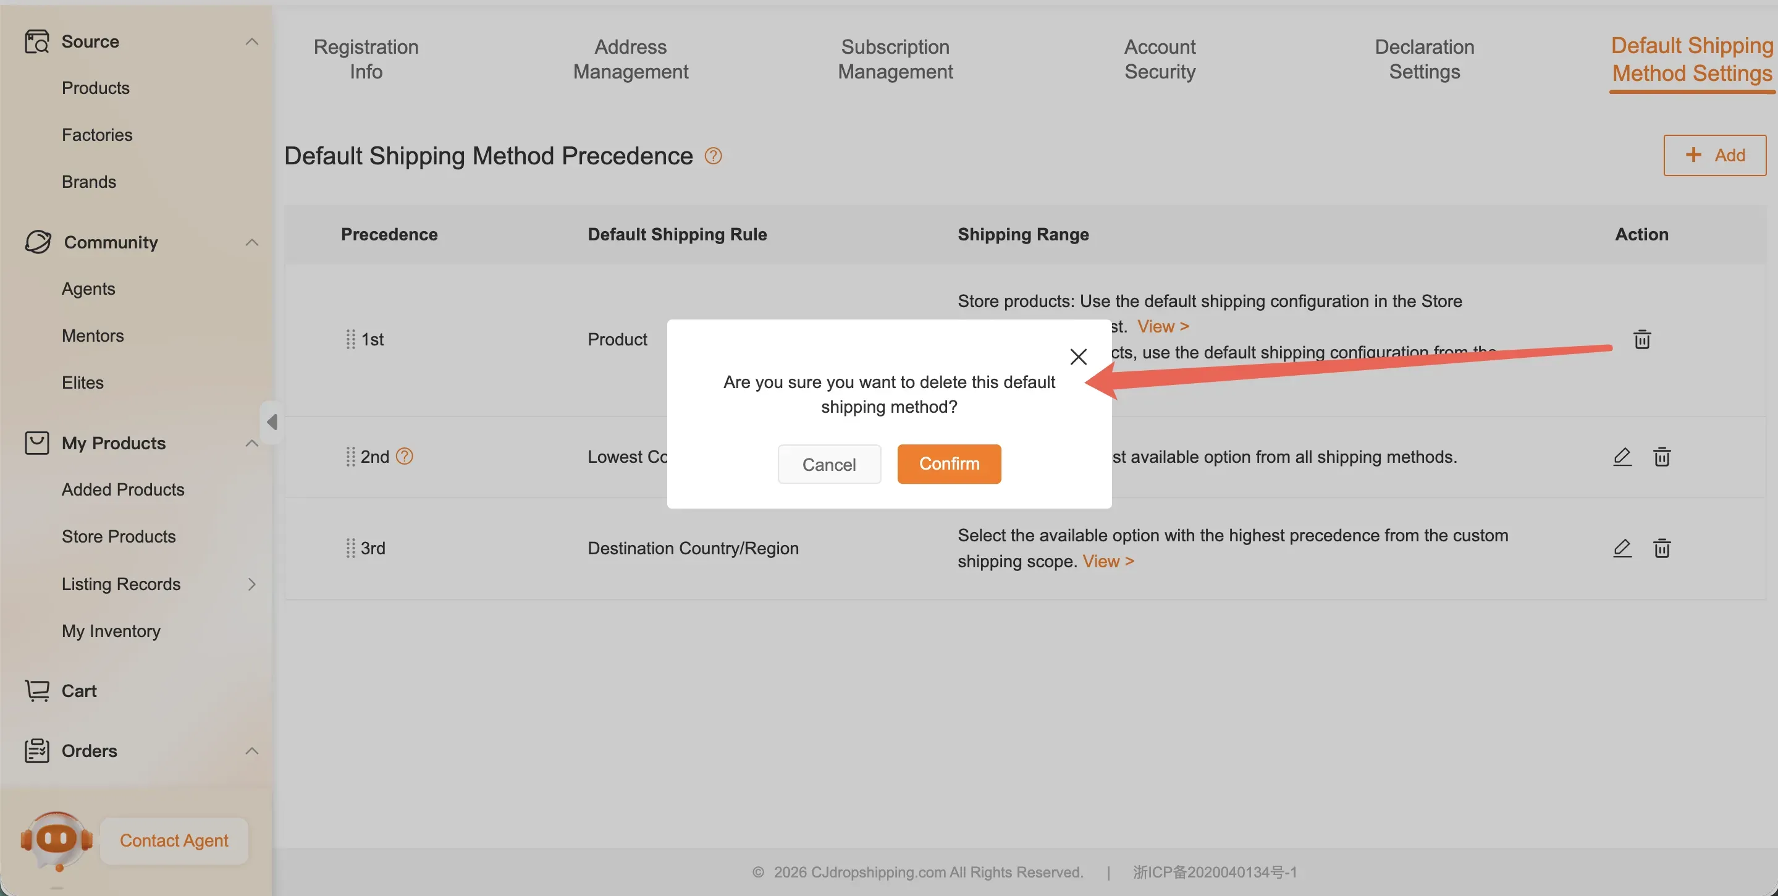
Task: Collapse the sidebar using the arrow handle
Action: pyautogui.click(x=272, y=422)
